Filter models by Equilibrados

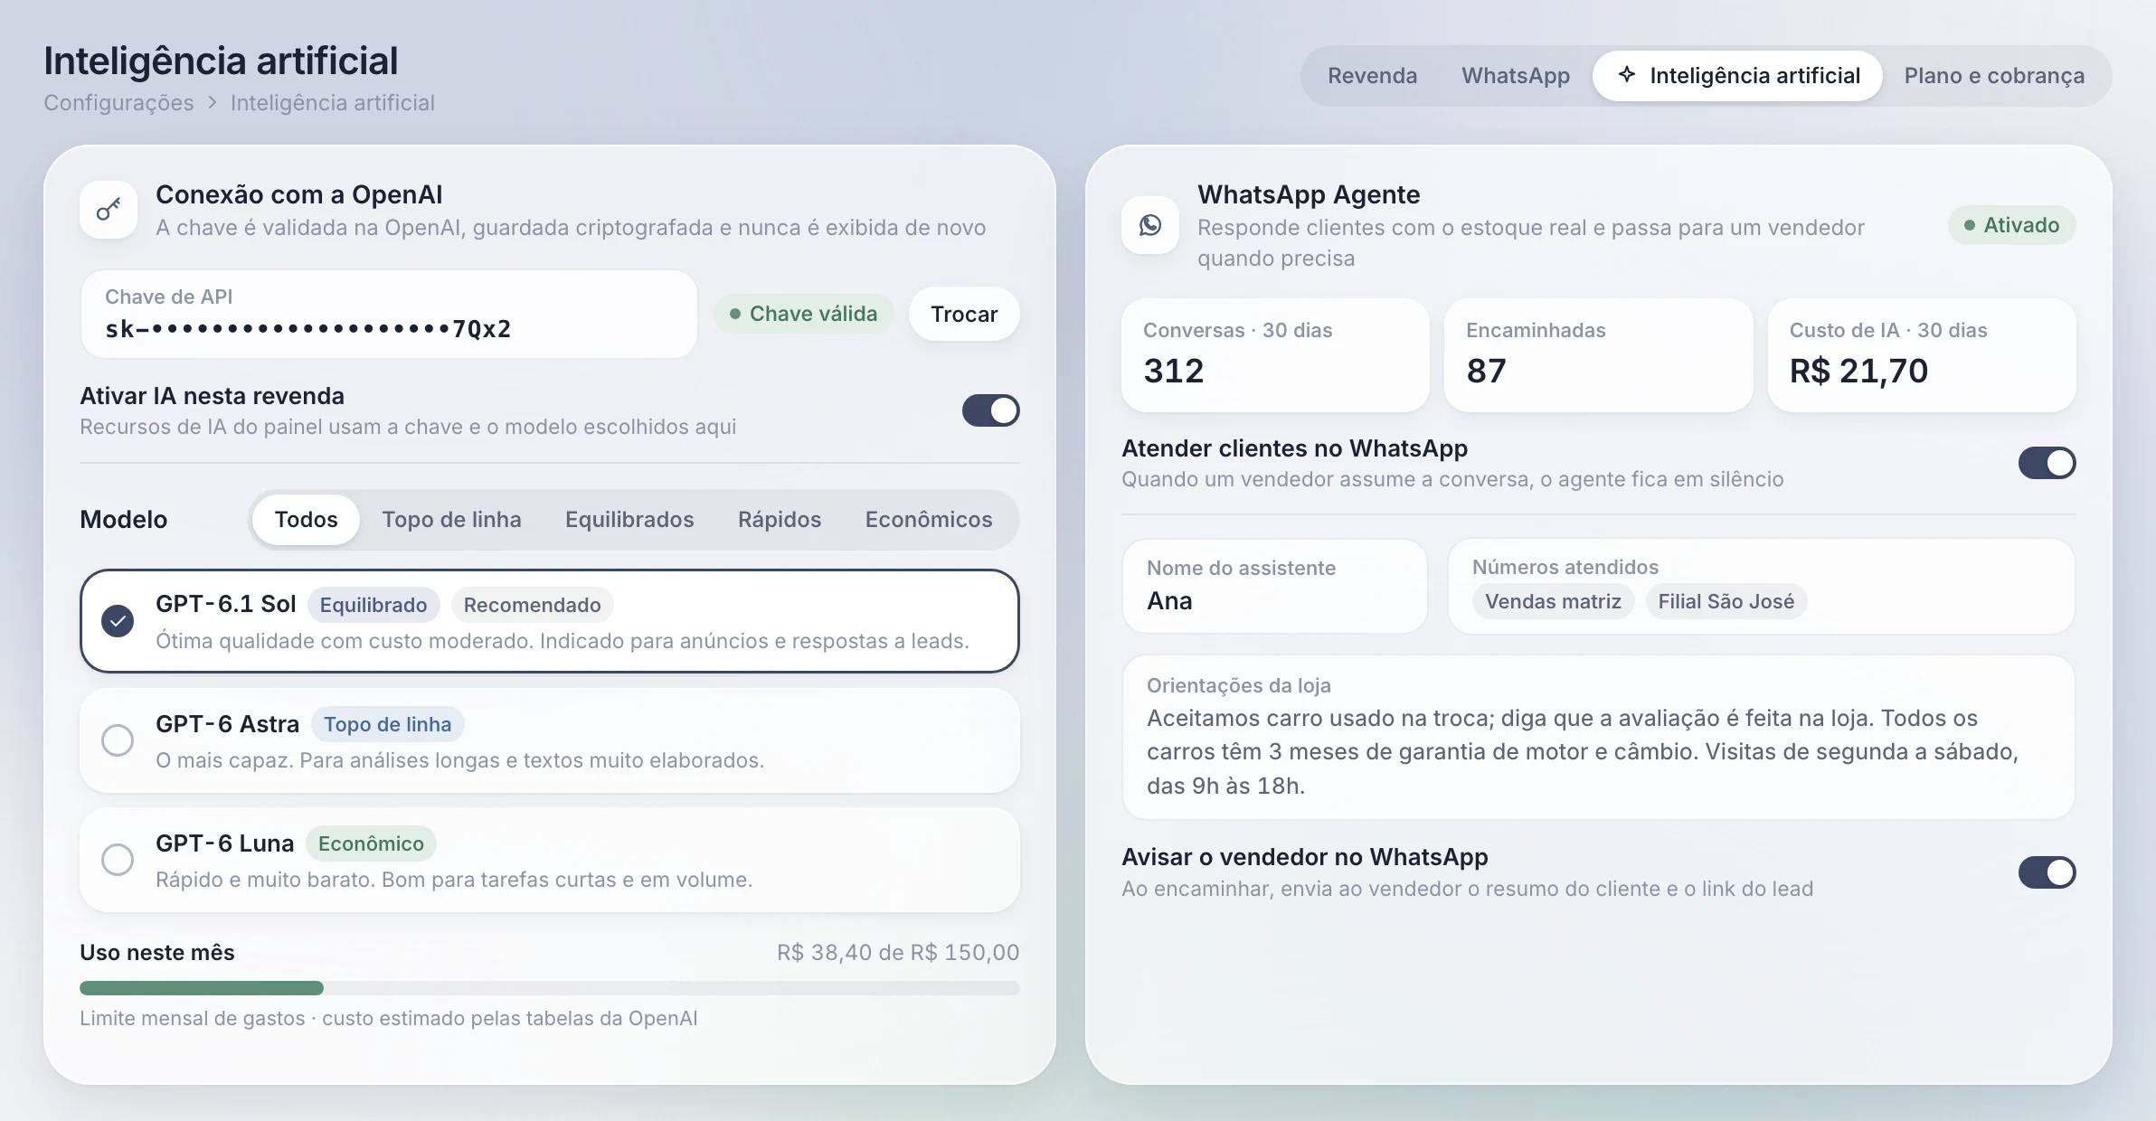pyautogui.click(x=629, y=520)
